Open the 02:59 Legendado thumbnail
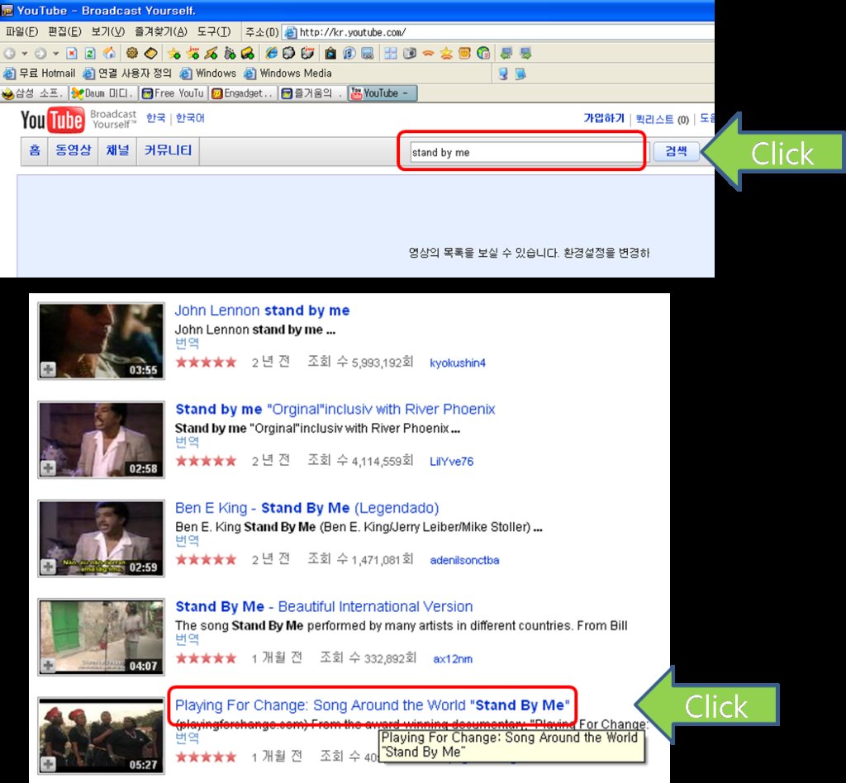Image resolution: width=846 pixels, height=783 pixels. pos(101,539)
